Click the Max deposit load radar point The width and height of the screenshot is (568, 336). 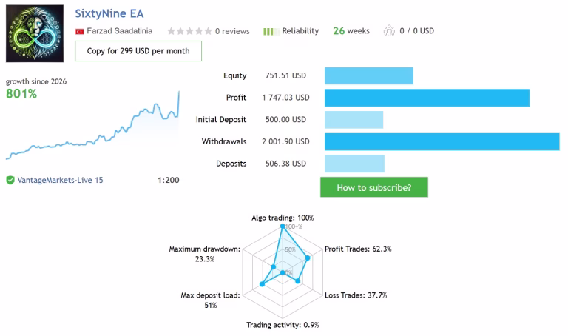tap(263, 284)
